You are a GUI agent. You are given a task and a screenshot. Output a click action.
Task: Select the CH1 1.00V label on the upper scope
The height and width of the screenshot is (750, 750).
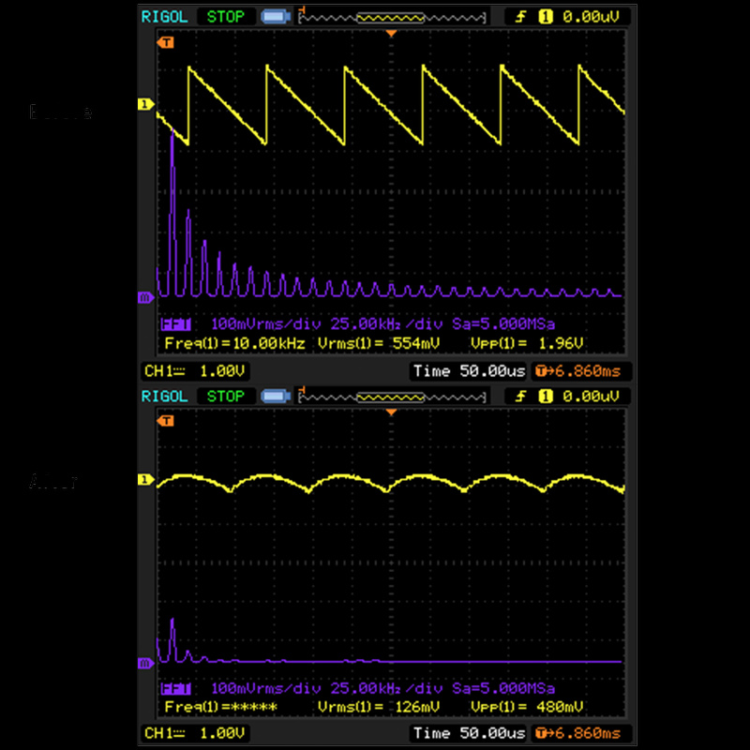coord(194,370)
